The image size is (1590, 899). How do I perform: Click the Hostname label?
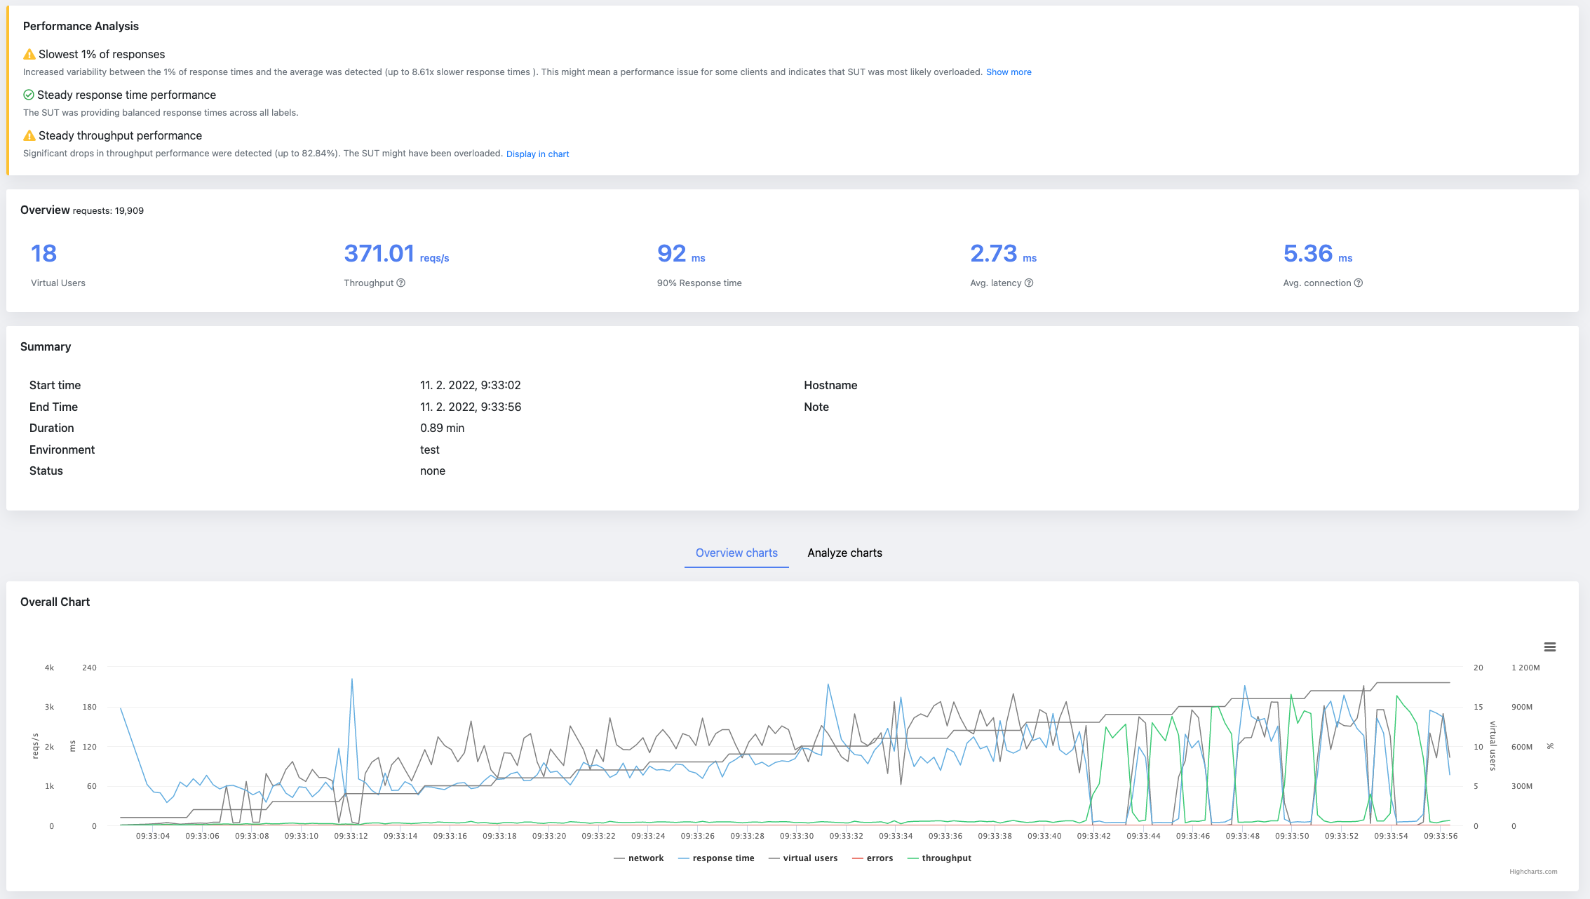pyautogui.click(x=830, y=386)
